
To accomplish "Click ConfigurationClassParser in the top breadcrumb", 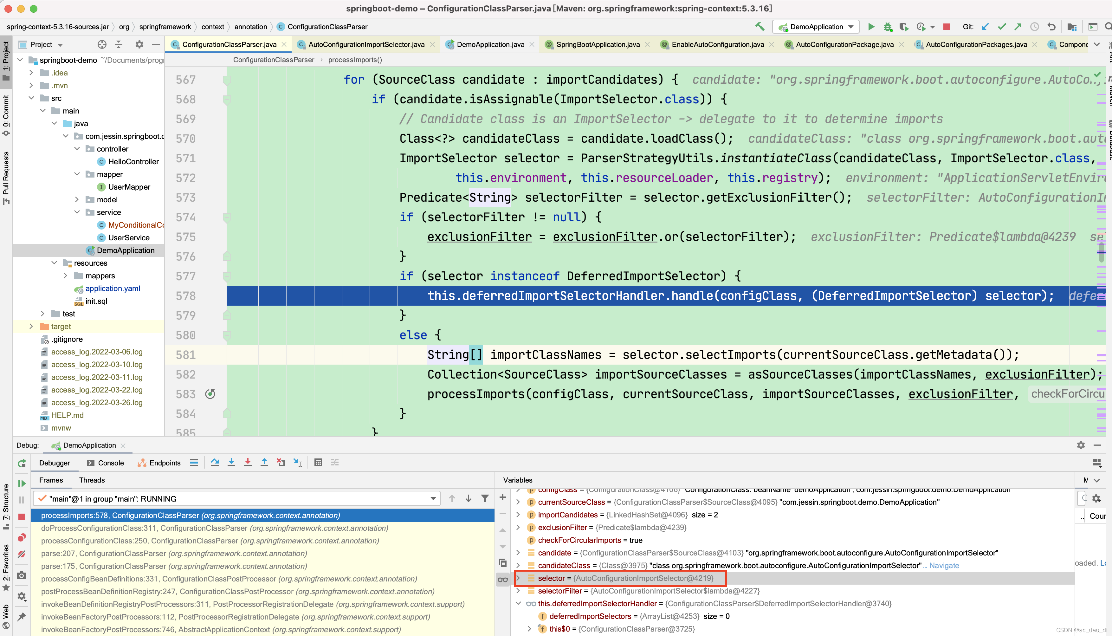I will pyautogui.click(x=327, y=27).
